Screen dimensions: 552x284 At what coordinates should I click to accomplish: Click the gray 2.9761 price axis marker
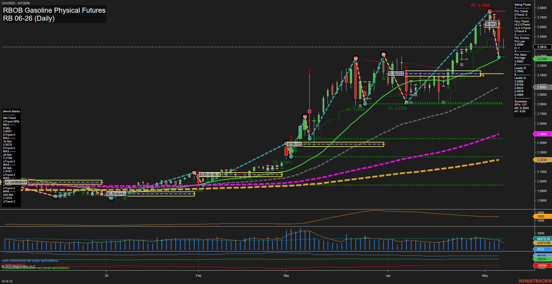542,87
